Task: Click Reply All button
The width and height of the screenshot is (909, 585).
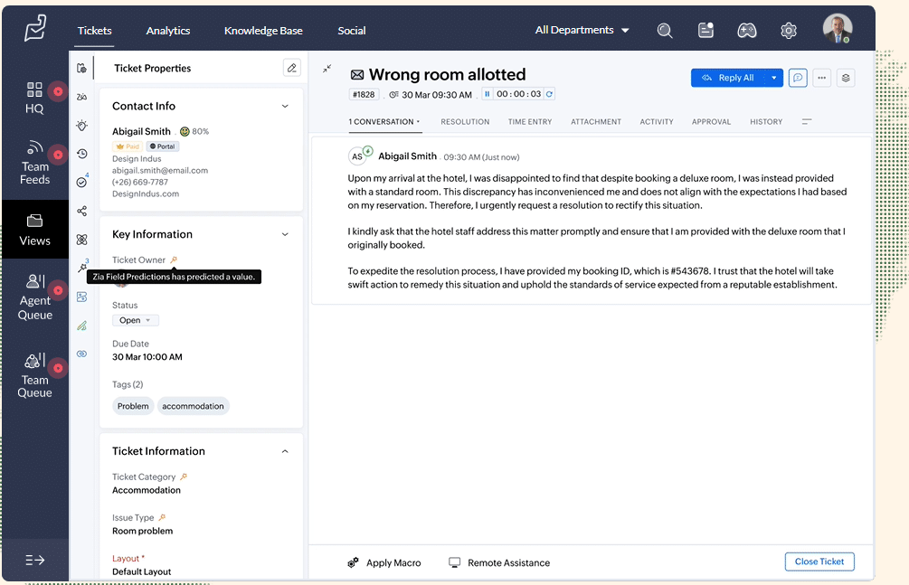Action: coord(728,78)
